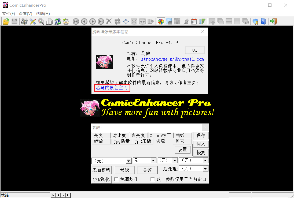Click the stacked windows with return arrow icon
This screenshot has height=198, width=294.
tap(245, 21)
